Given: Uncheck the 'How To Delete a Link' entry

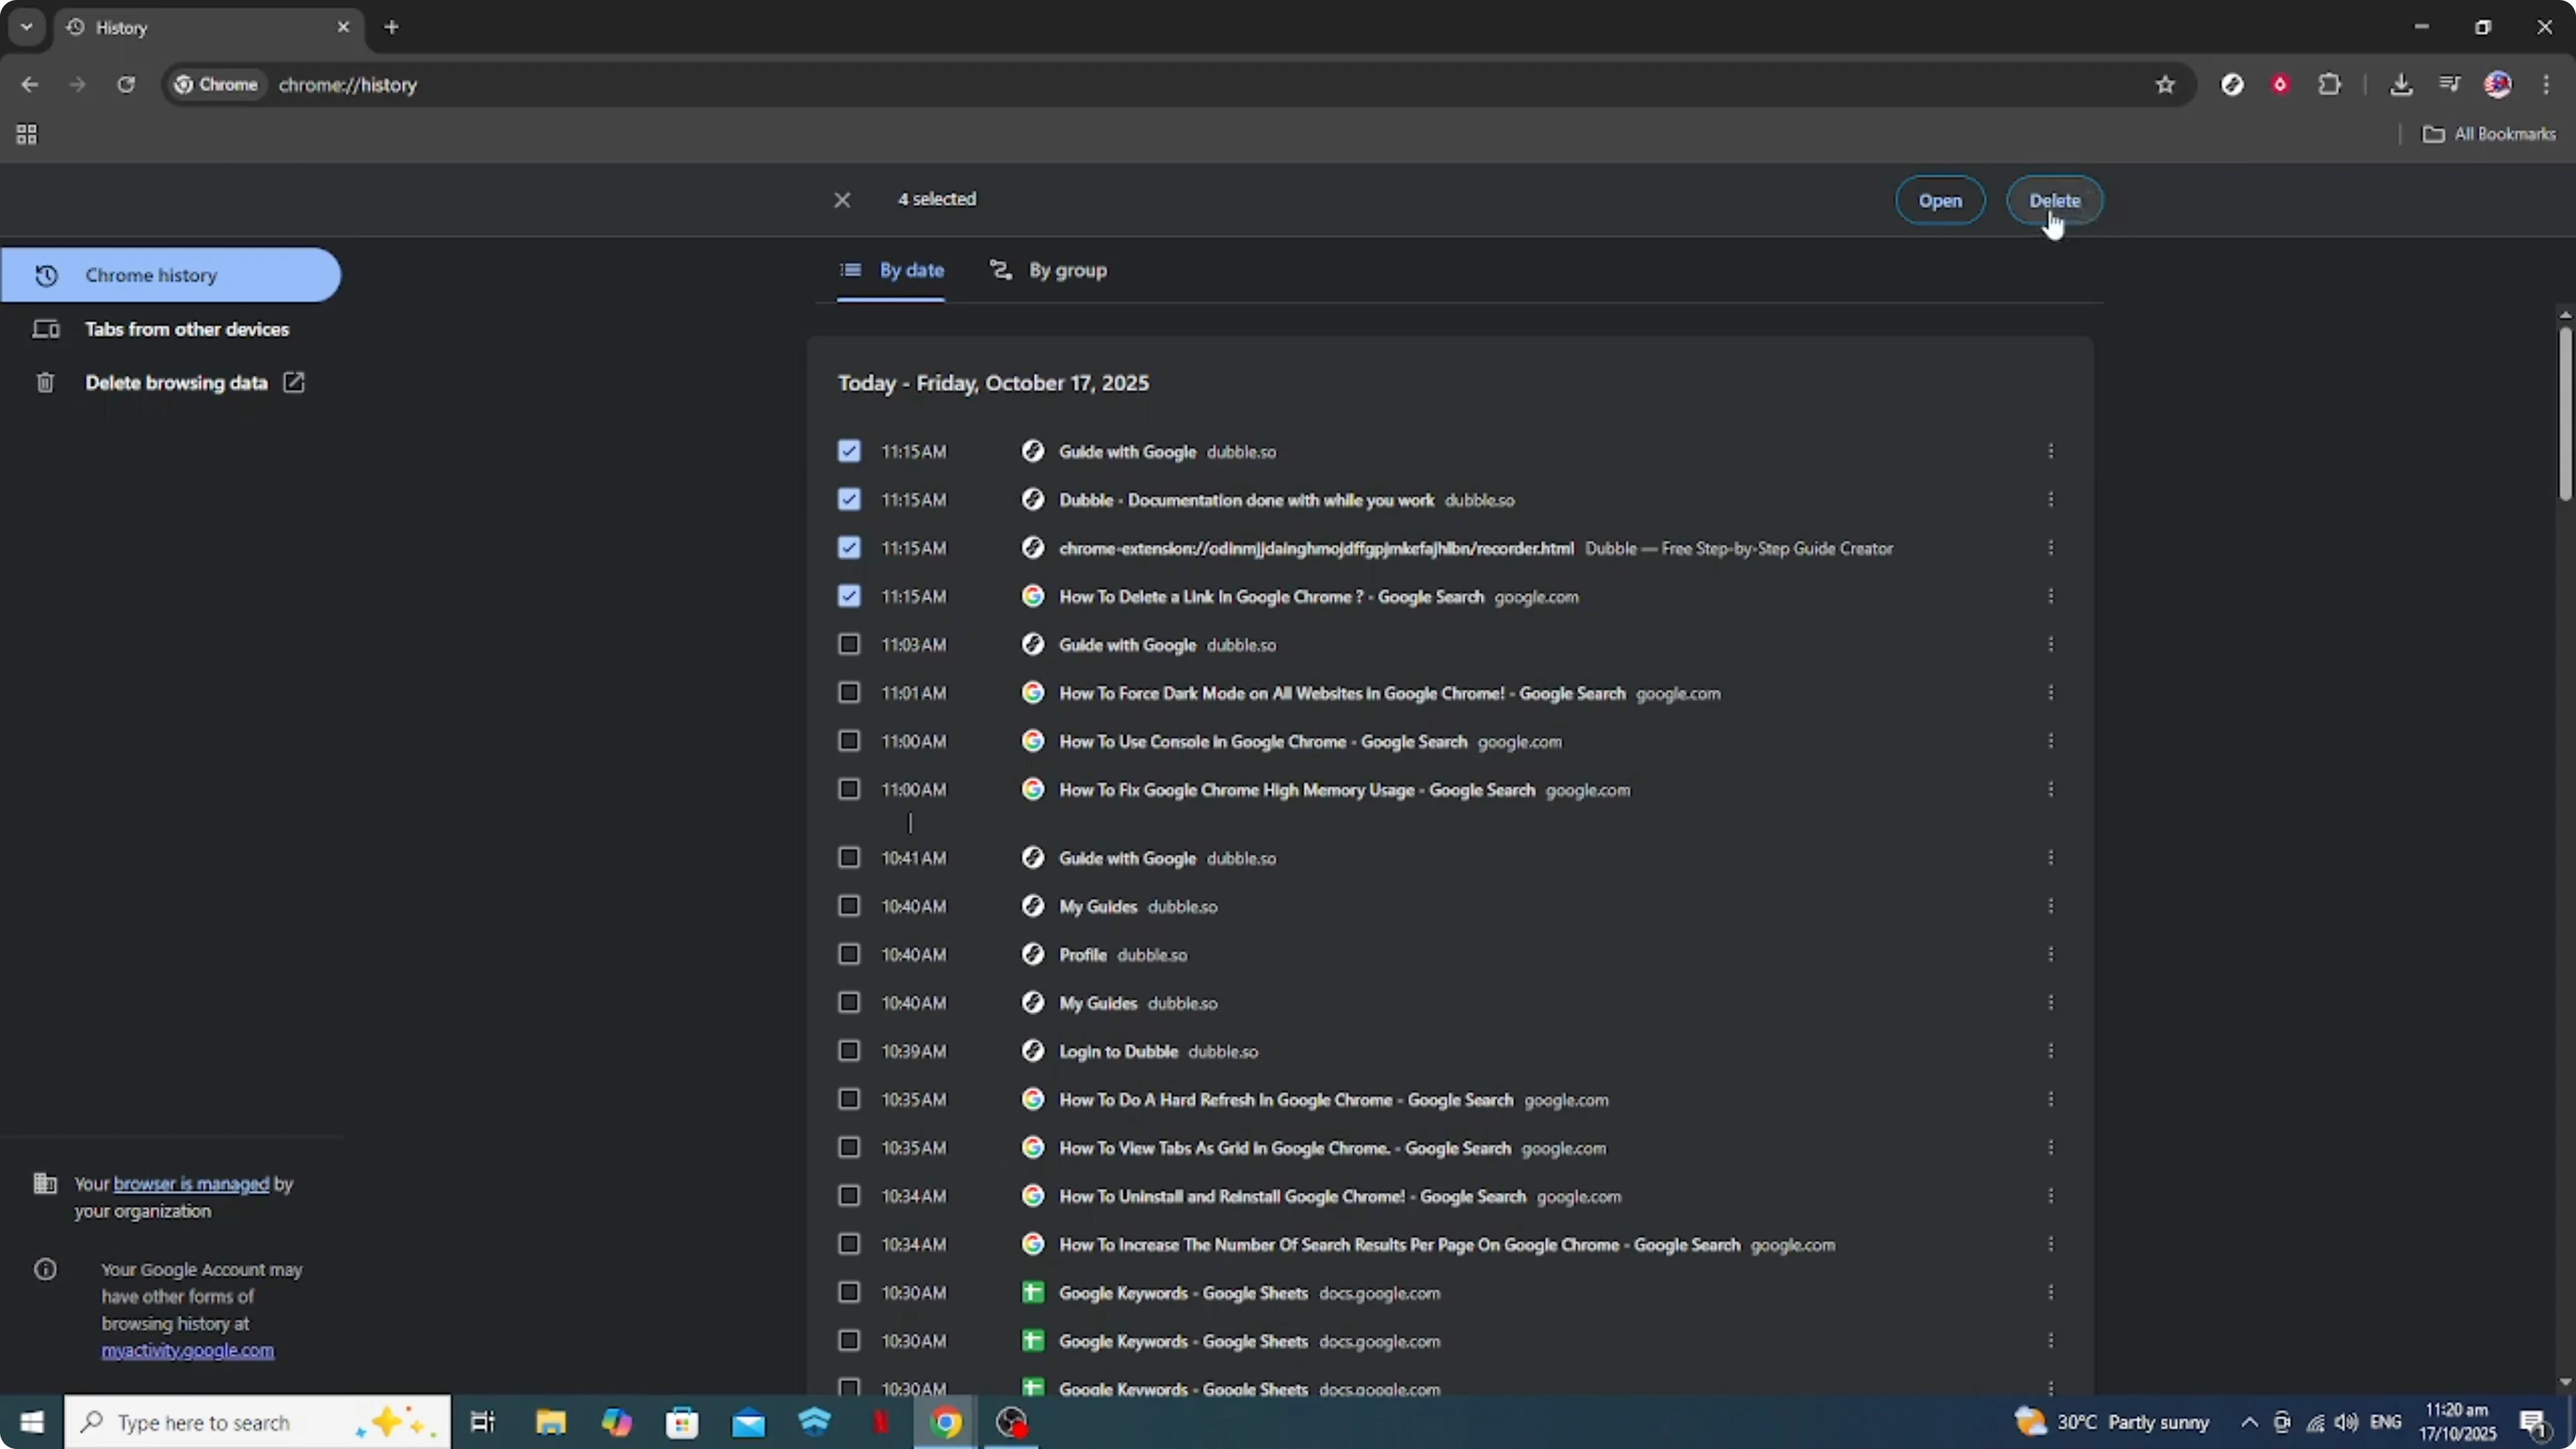Looking at the screenshot, I should (x=849, y=596).
